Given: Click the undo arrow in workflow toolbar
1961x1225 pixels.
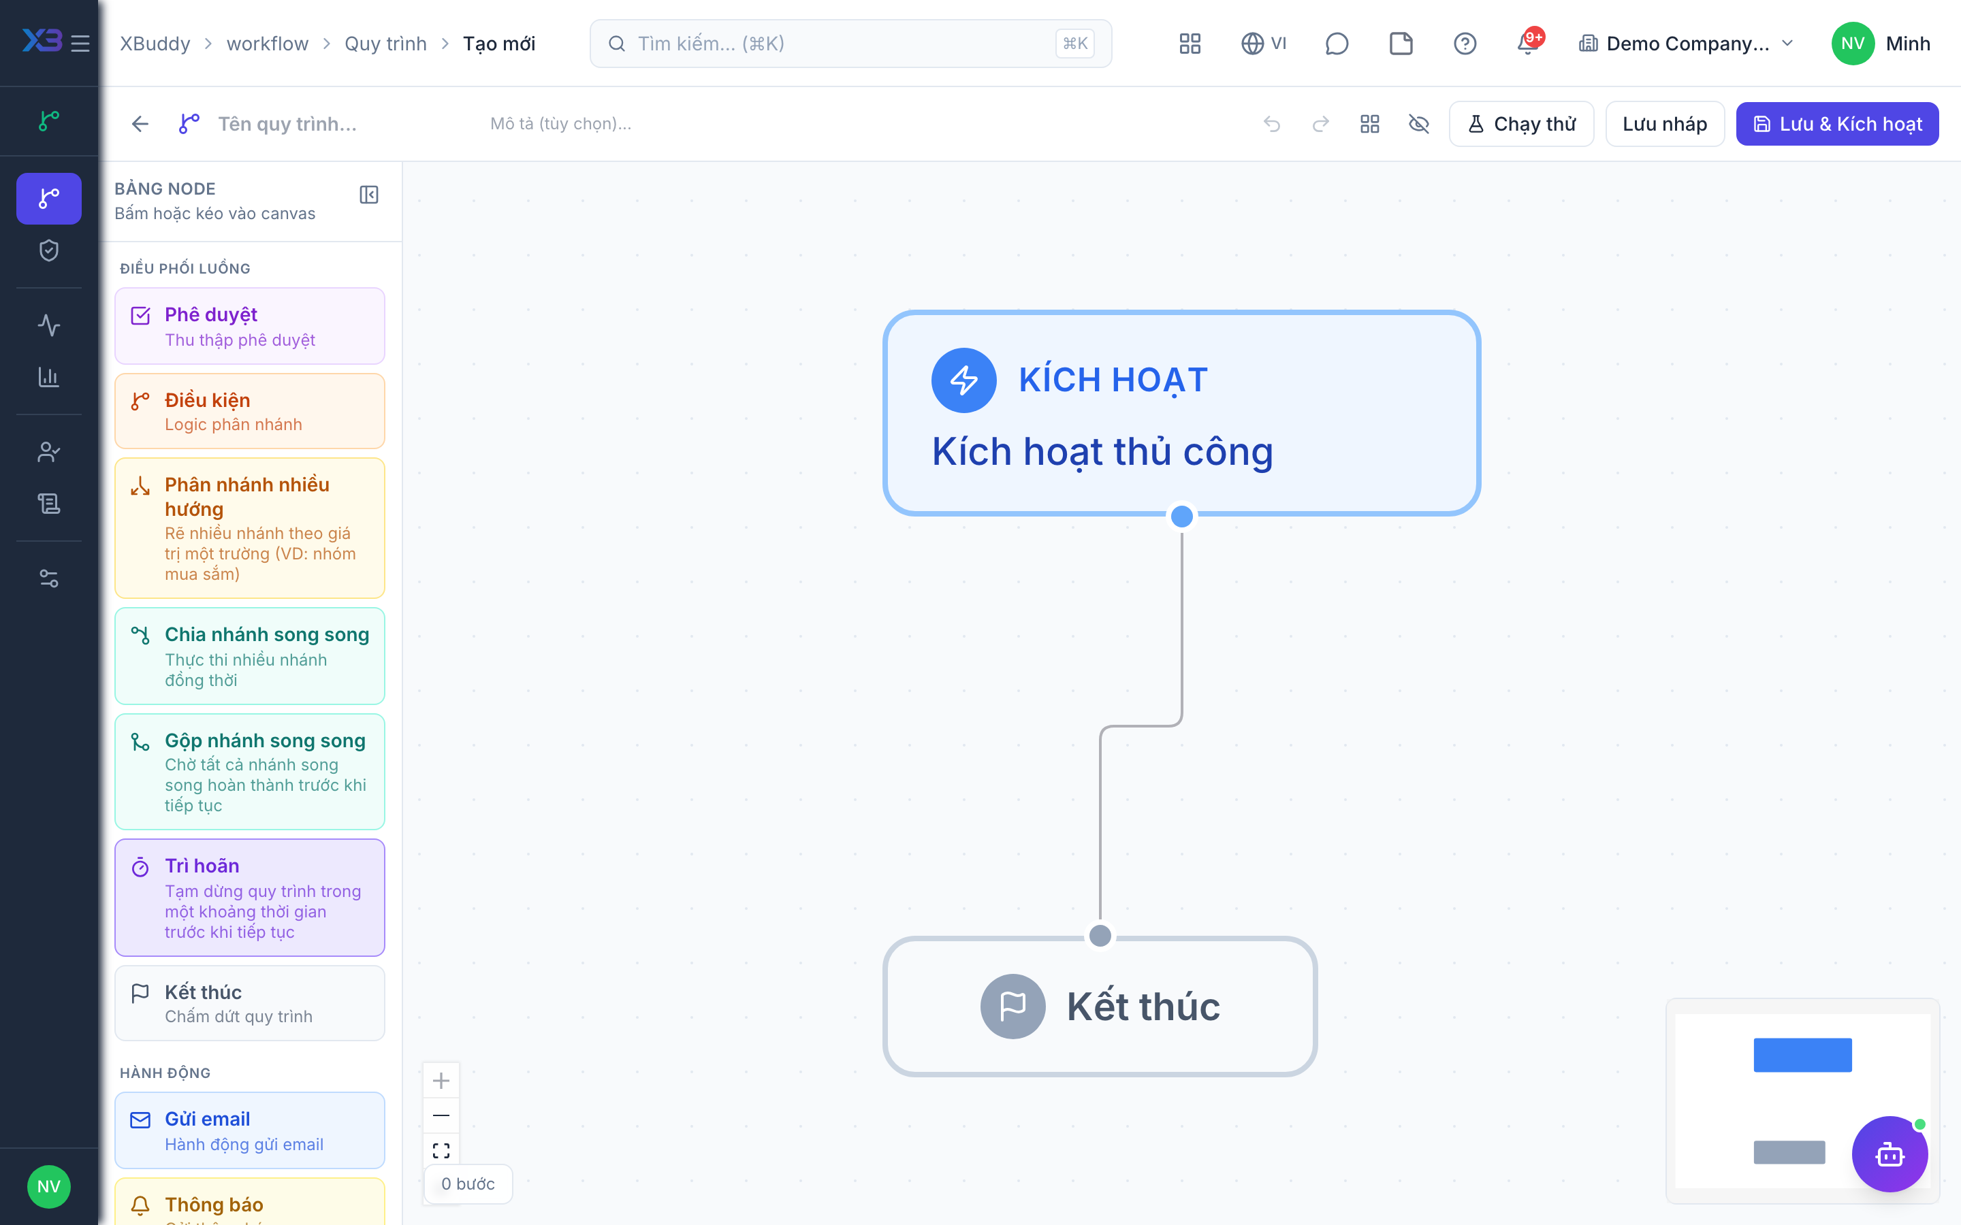Looking at the screenshot, I should tap(1272, 124).
